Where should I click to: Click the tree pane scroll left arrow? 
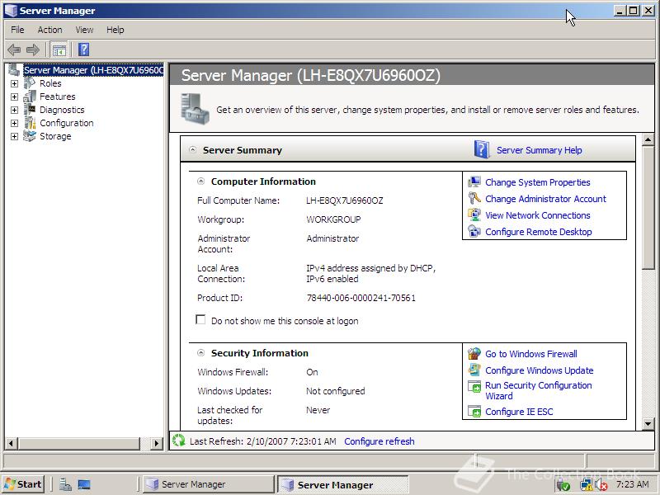11,443
